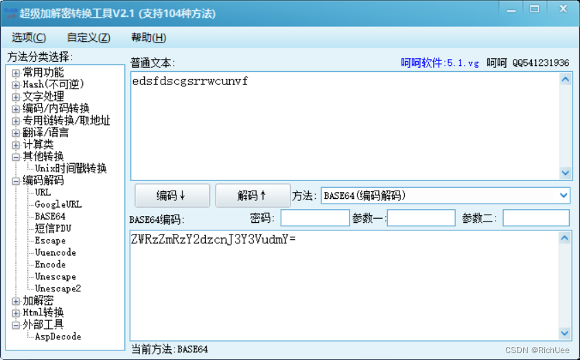The height and width of the screenshot is (360, 580).
Task: Select the Unescape method
Action: tap(56, 276)
